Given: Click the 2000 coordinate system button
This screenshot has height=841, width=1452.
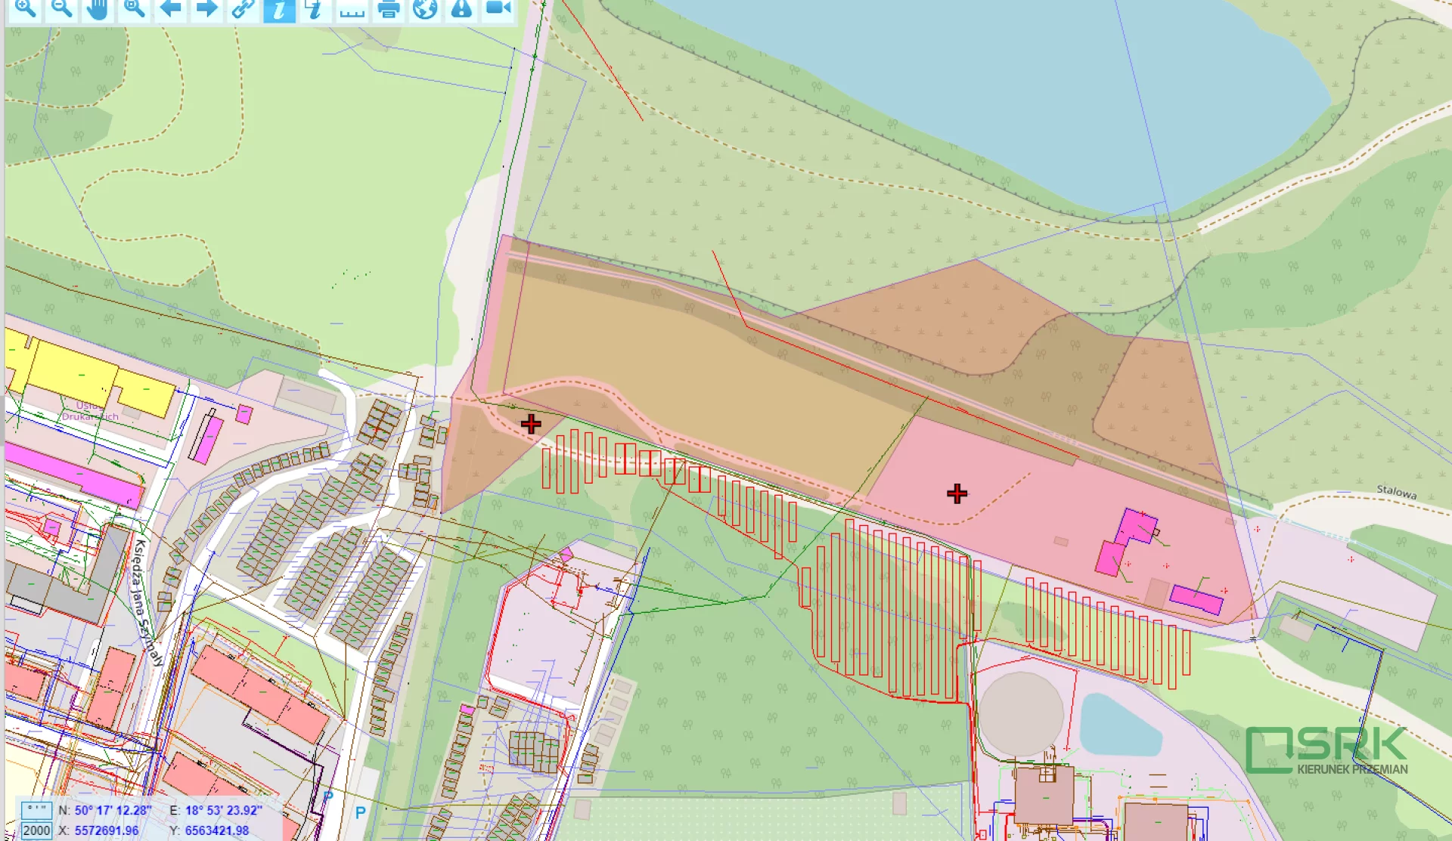Looking at the screenshot, I should coord(36,830).
